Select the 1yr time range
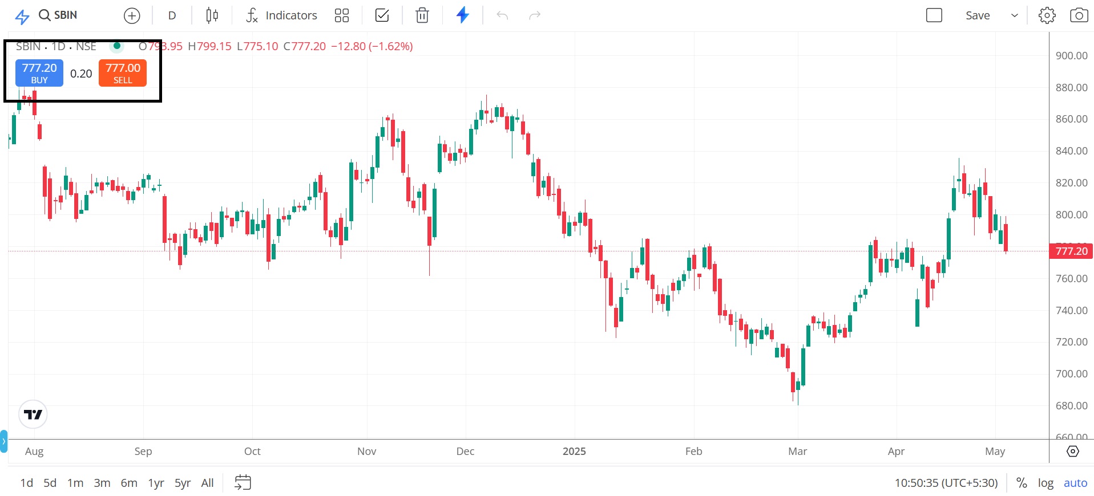Image resolution: width=1094 pixels, height=496 pixels. [x=156, y=483]
